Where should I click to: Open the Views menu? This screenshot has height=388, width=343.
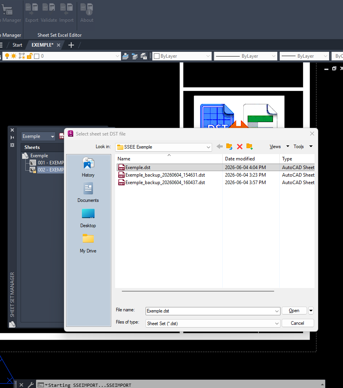point(279,147)
